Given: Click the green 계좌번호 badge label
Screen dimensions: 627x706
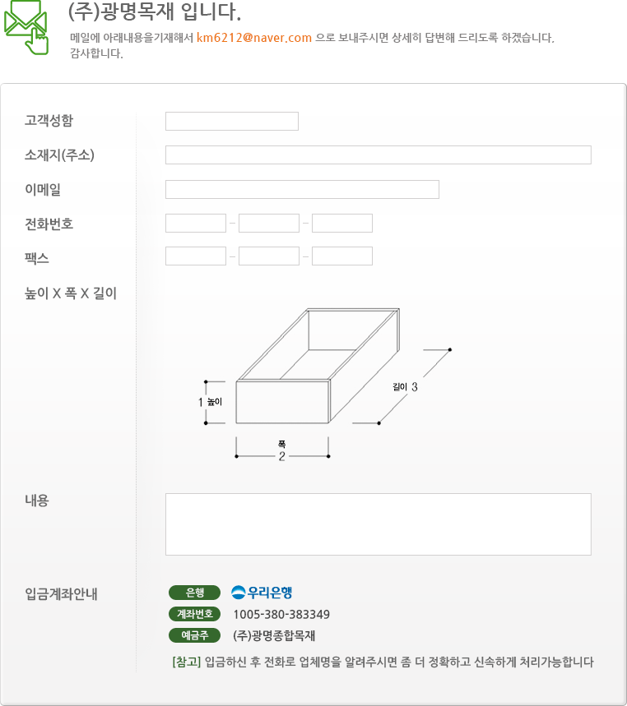Looking at the screenshot, I should [x=195, y=614].
